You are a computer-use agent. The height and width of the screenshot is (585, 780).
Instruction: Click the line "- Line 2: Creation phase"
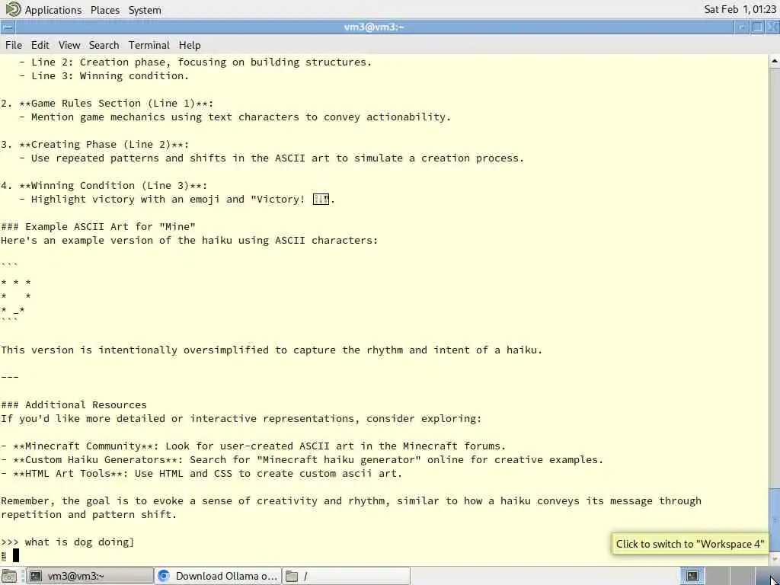click(196, 62)
